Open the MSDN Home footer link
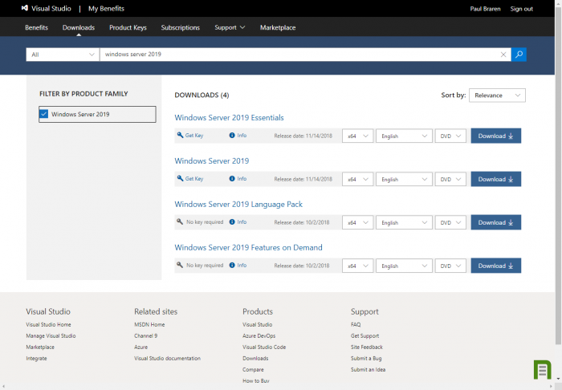The image size is (562, 390). tap(149, 324)
